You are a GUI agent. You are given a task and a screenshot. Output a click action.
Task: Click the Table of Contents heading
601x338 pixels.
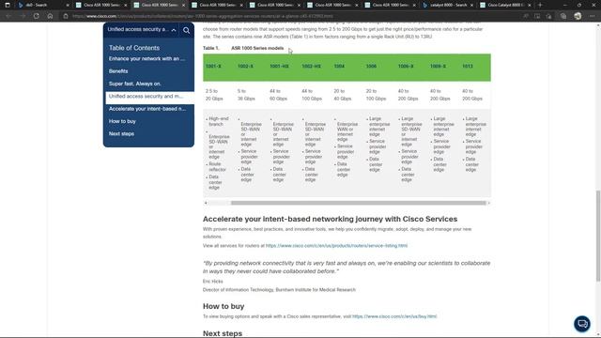[134, 48]
